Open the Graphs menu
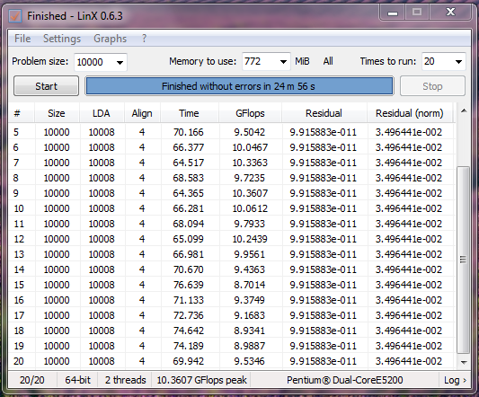Screen dimensions: 479x397 pyautogui.click(x=110, y=39)
